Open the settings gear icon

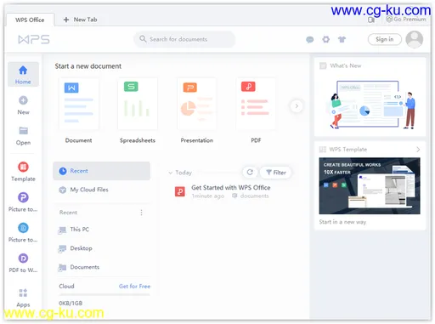pos(326,39)
